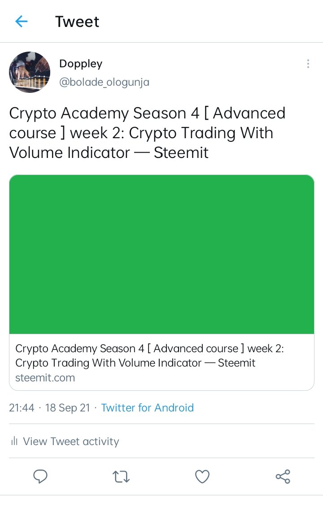The width and height of the screenshot is (323, 529).
Task: Tap the 21:44 timestamp
Action: coord(22,408)
